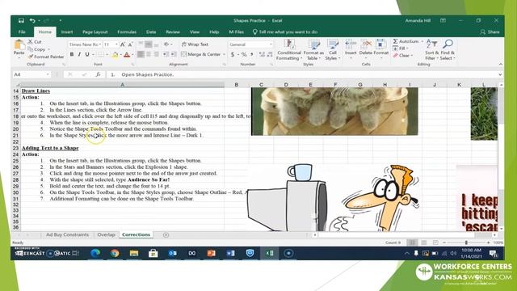
Task: Click inside the formula bar text
Action: pos(147,74)
